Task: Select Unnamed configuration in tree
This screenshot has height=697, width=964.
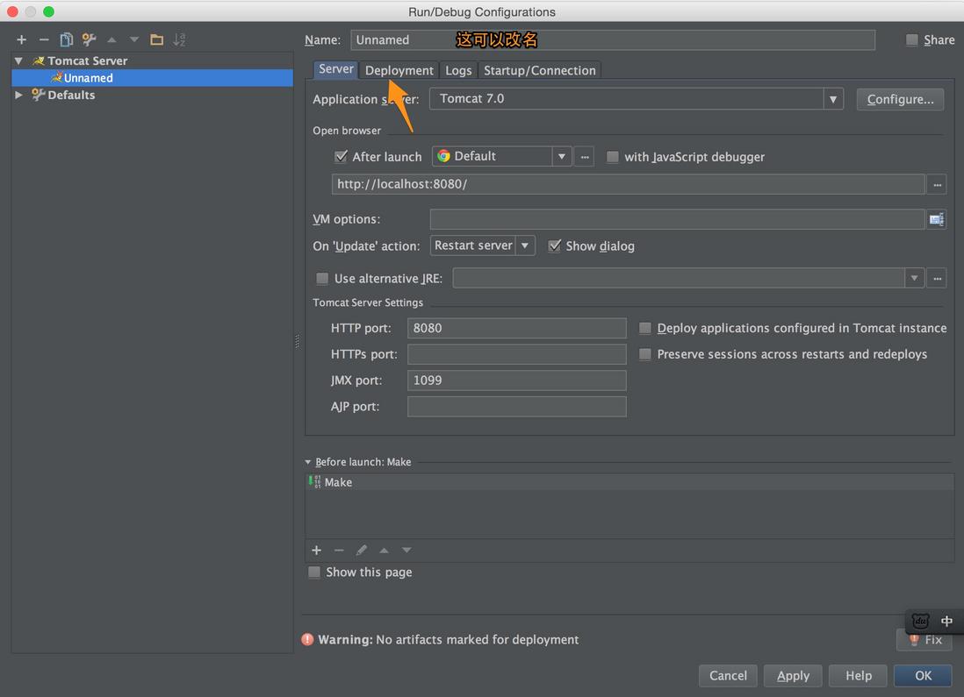Action: (x=153, y=78)
